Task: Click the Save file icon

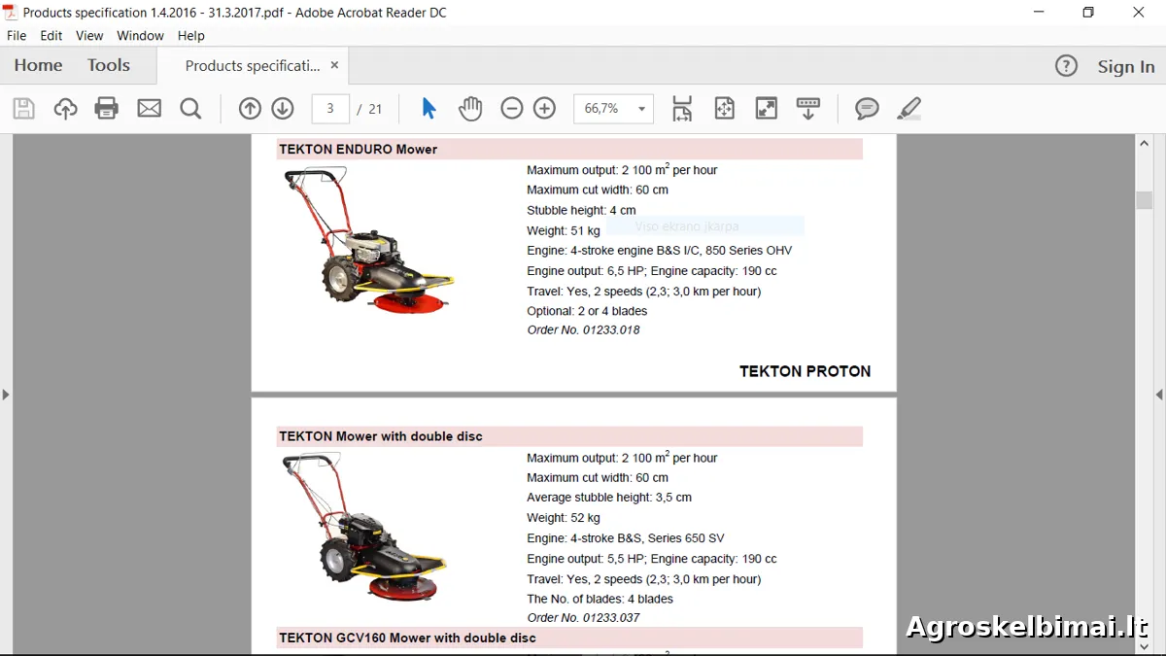Action: tap(23, 108)
